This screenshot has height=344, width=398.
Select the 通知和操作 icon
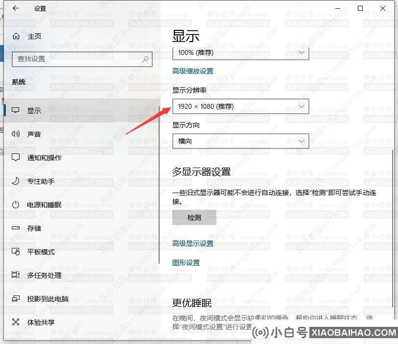click(x=16, y=157)
